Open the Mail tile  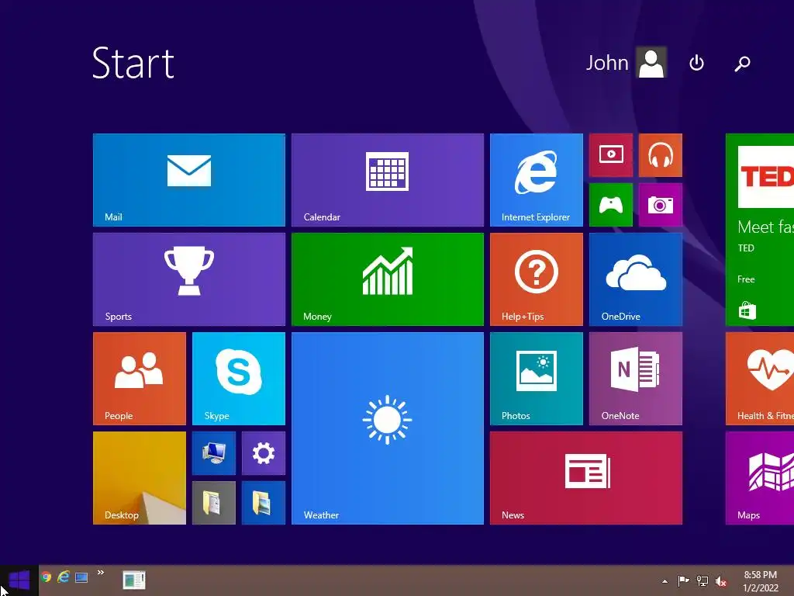[189, 180]
